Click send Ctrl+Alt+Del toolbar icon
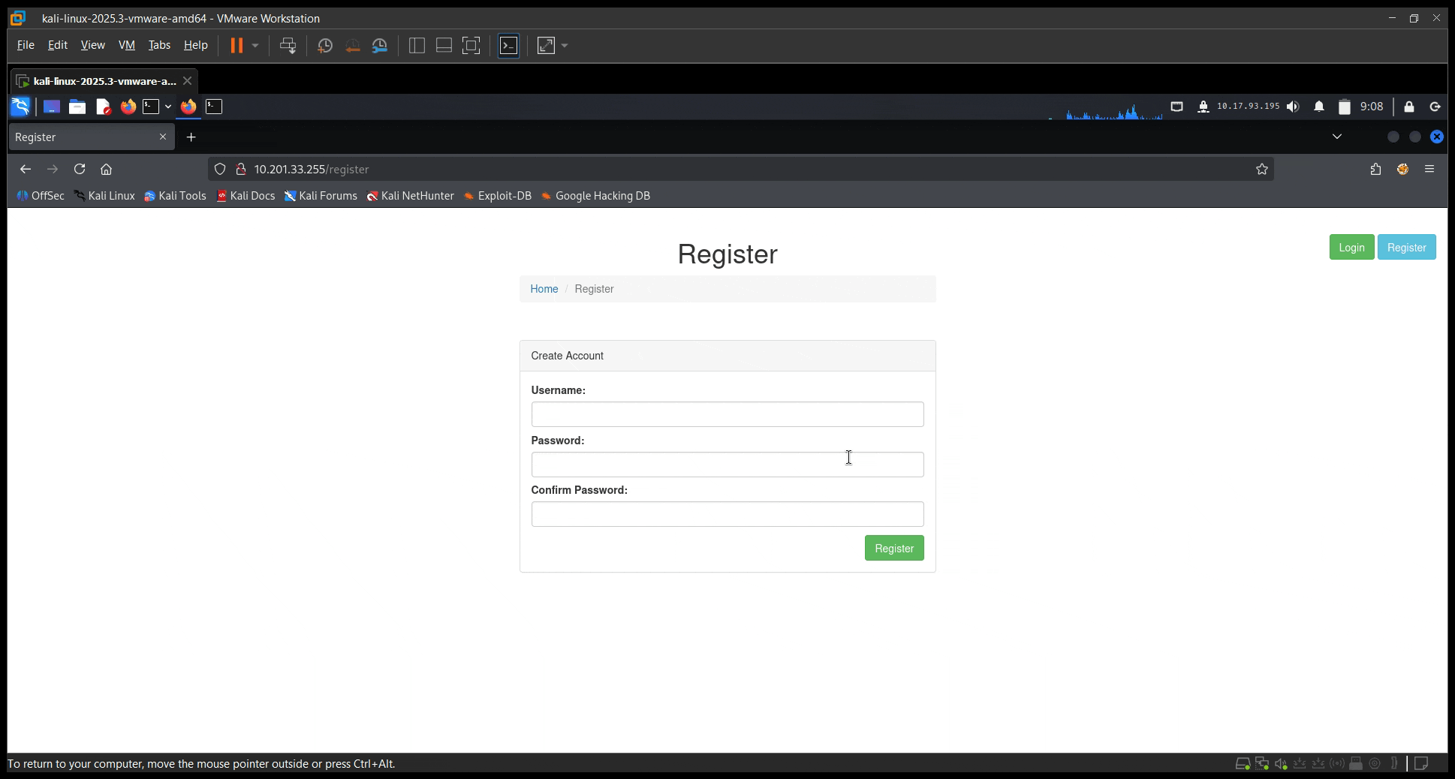The height and width of the screenshot is (779, 1455). [288, 46]
